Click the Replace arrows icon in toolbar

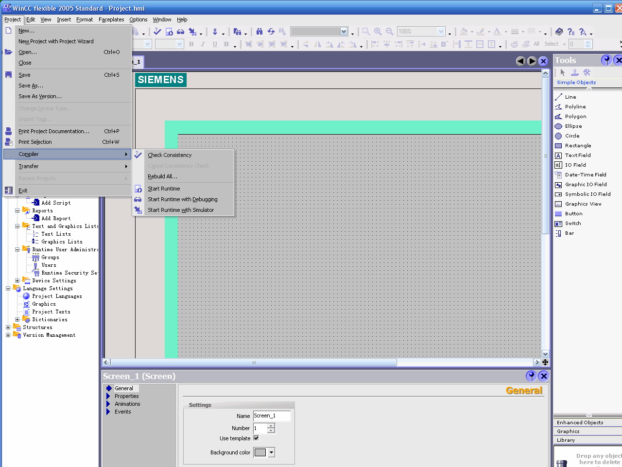(x=271, y=32)
